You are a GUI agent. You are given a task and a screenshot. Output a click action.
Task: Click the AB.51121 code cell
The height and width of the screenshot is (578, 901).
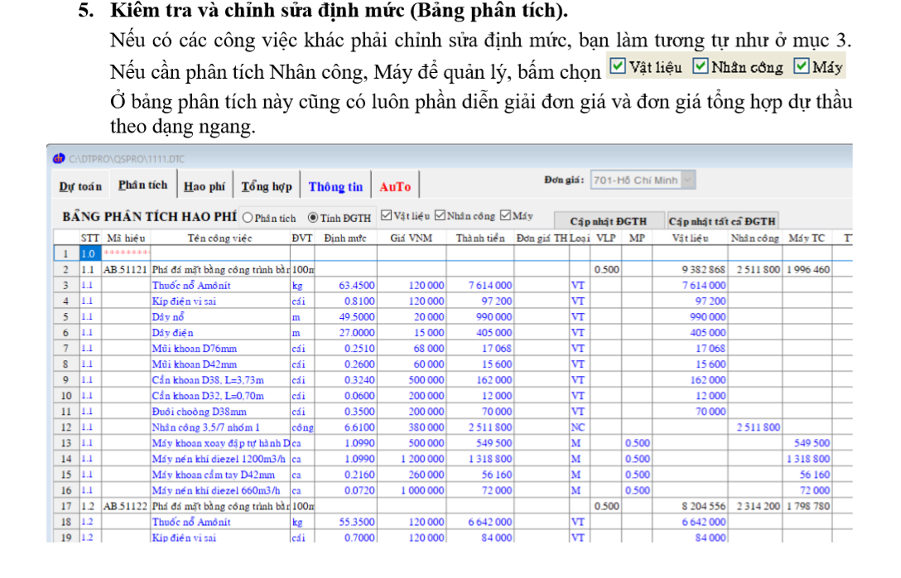click(x=125, y=269)
